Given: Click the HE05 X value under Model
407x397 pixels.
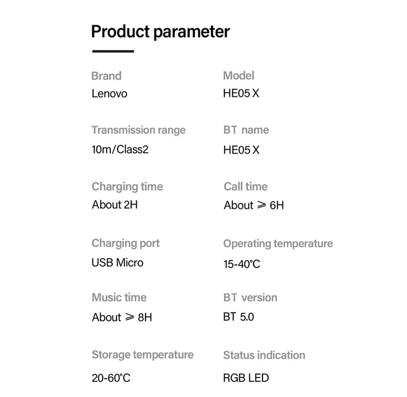Looking at the screenshot, I should coord(241,94).
